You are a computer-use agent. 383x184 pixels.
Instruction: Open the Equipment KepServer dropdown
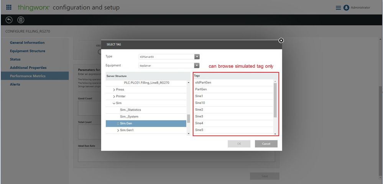pos(197,65)
